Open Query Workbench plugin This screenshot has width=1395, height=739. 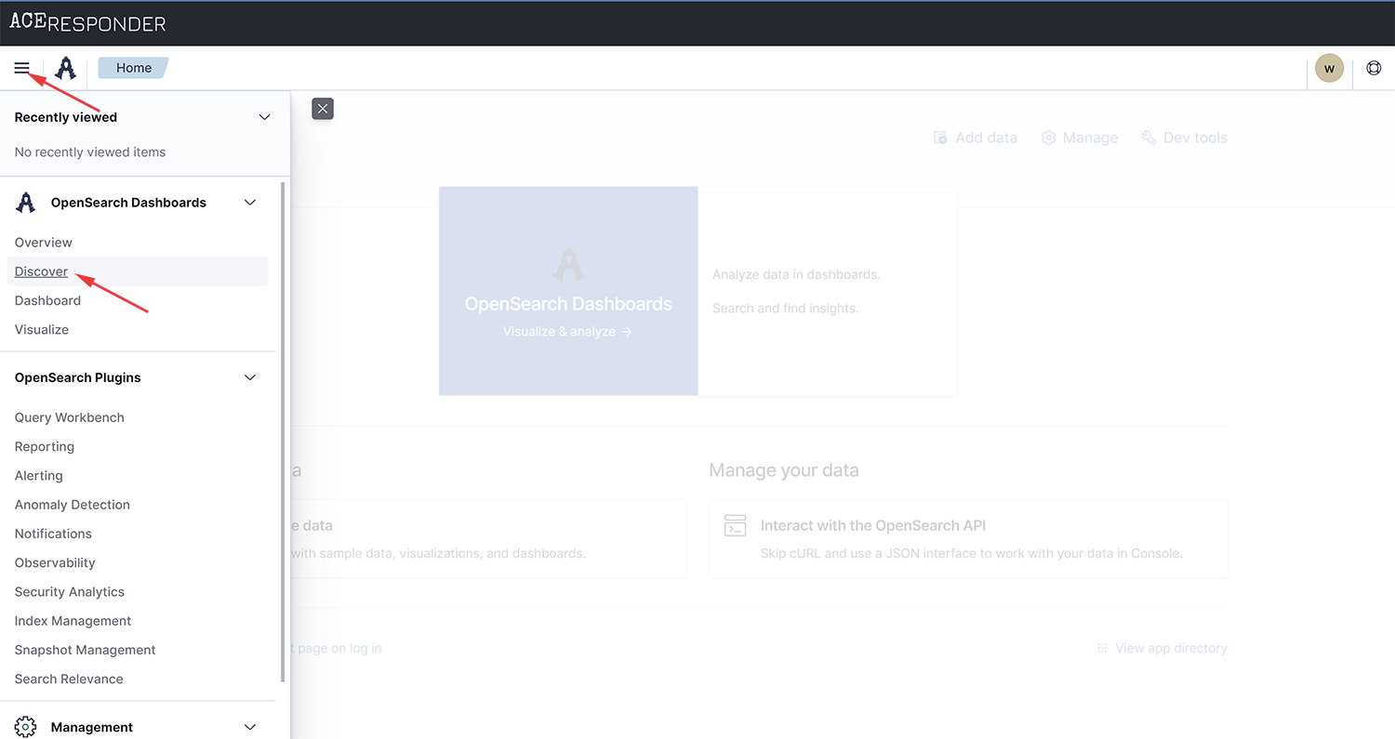(x=70, y=417)
